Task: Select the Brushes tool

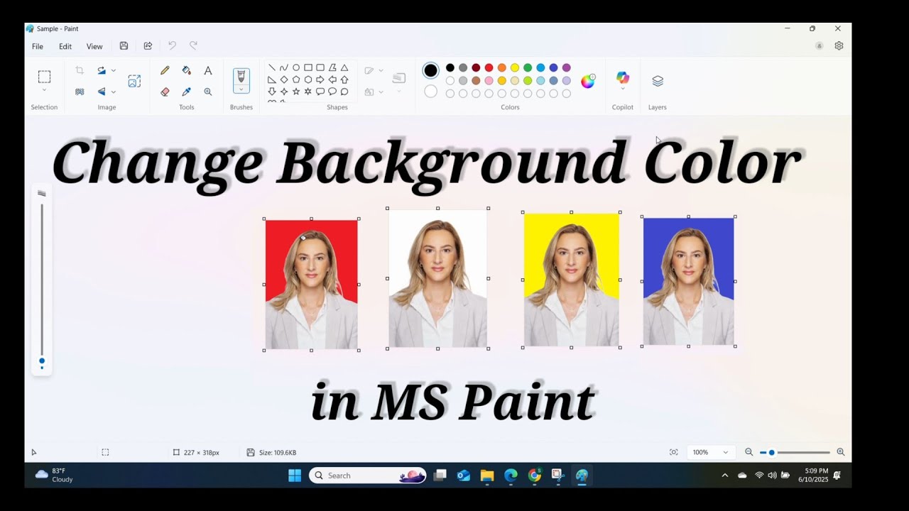Action: [241, 77]
